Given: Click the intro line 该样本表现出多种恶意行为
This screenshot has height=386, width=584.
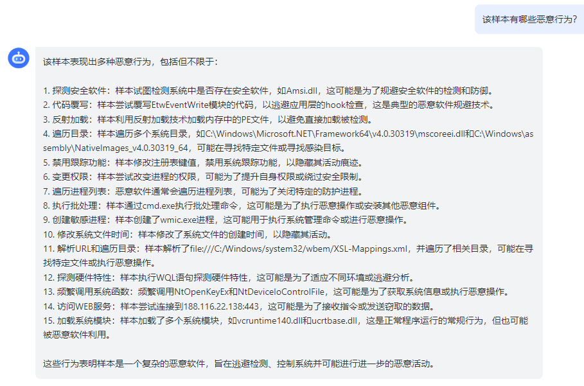Looking at the screenshot, I should click(x=130, y=62).
